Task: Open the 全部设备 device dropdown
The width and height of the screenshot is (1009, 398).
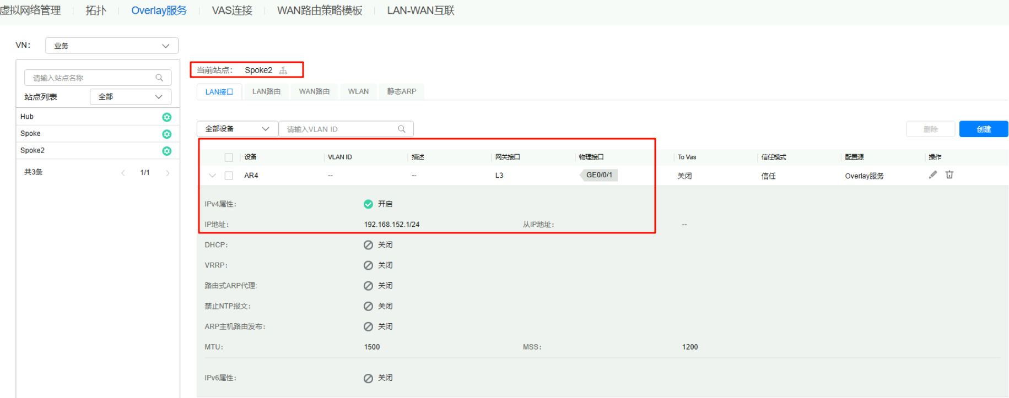Action: point(237,129)
